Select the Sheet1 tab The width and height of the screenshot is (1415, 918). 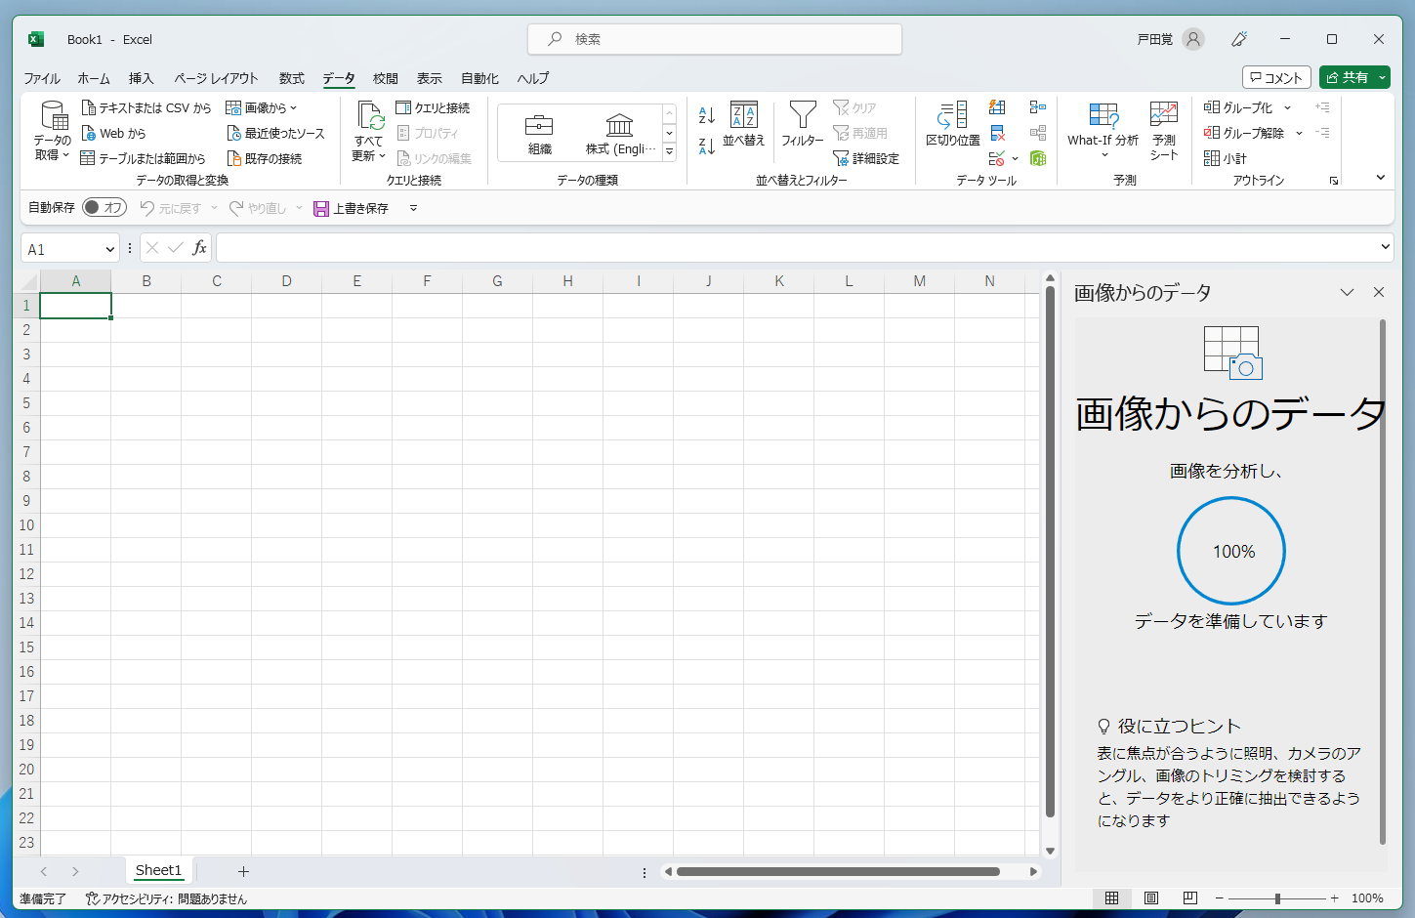tap(158, 870)
